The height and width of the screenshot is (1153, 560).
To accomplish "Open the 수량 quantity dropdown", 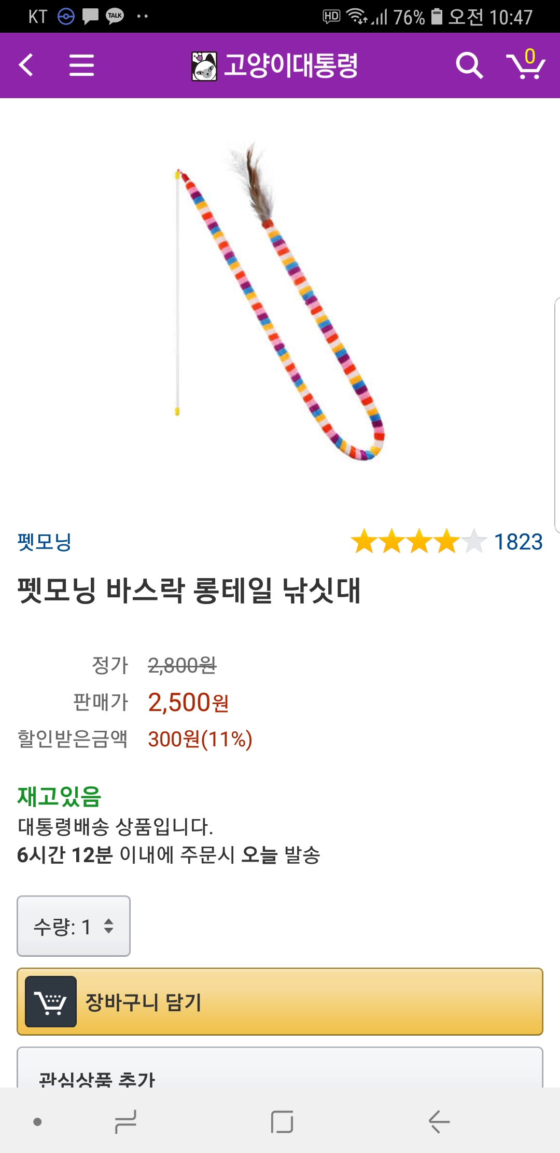I will coord(74,926).
